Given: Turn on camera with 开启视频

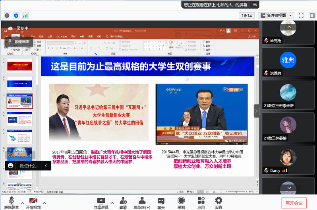Looking at the screenshot, I should 33,203.
